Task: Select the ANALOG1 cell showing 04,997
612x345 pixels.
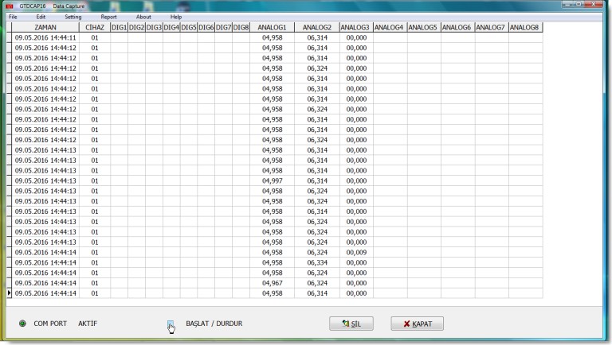Action: 272,180
